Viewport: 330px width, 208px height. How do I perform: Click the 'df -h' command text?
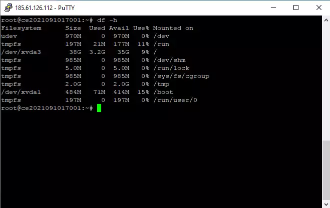107,20
